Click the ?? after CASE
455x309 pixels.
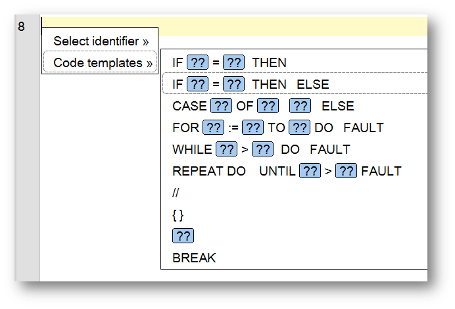[221, 106]
